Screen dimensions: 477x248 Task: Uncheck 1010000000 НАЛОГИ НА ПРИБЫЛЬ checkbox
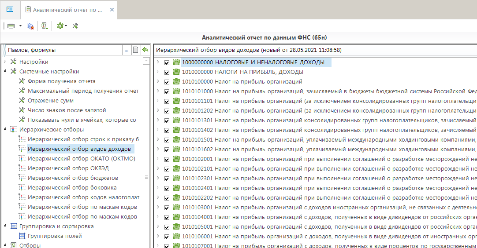click(167, 72)
